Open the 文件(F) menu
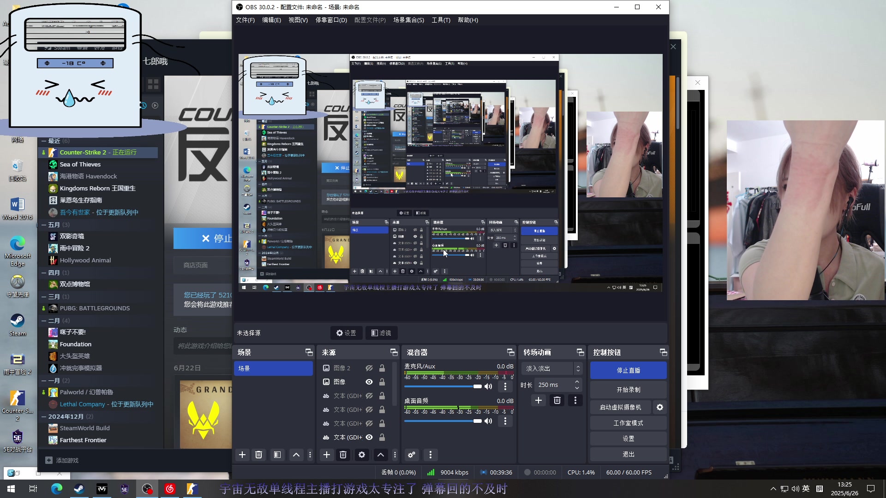Image resolution: width=886 pixels, height=498 pixels. pyautogui.click(x=245, y=20)
